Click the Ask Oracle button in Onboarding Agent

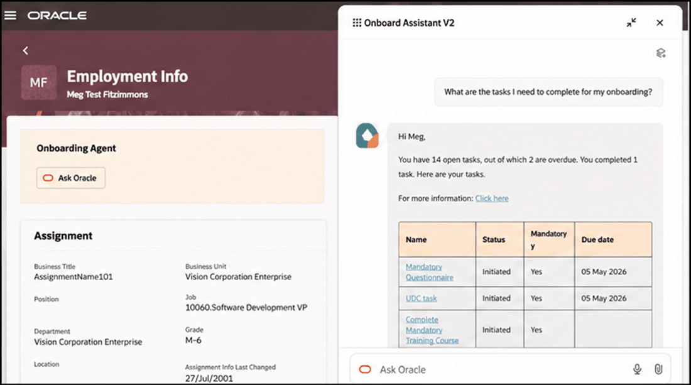[x=71, y=178]
